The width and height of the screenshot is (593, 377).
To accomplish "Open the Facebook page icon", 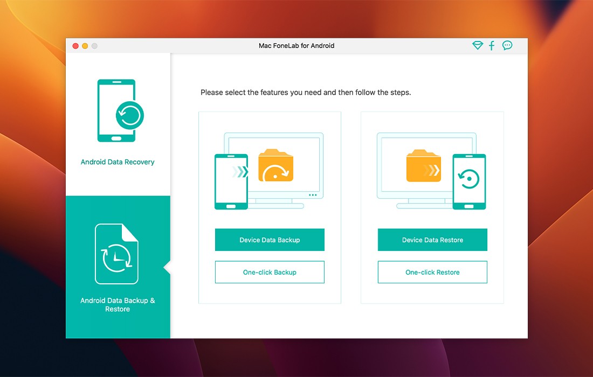I will tap(492, 46).
